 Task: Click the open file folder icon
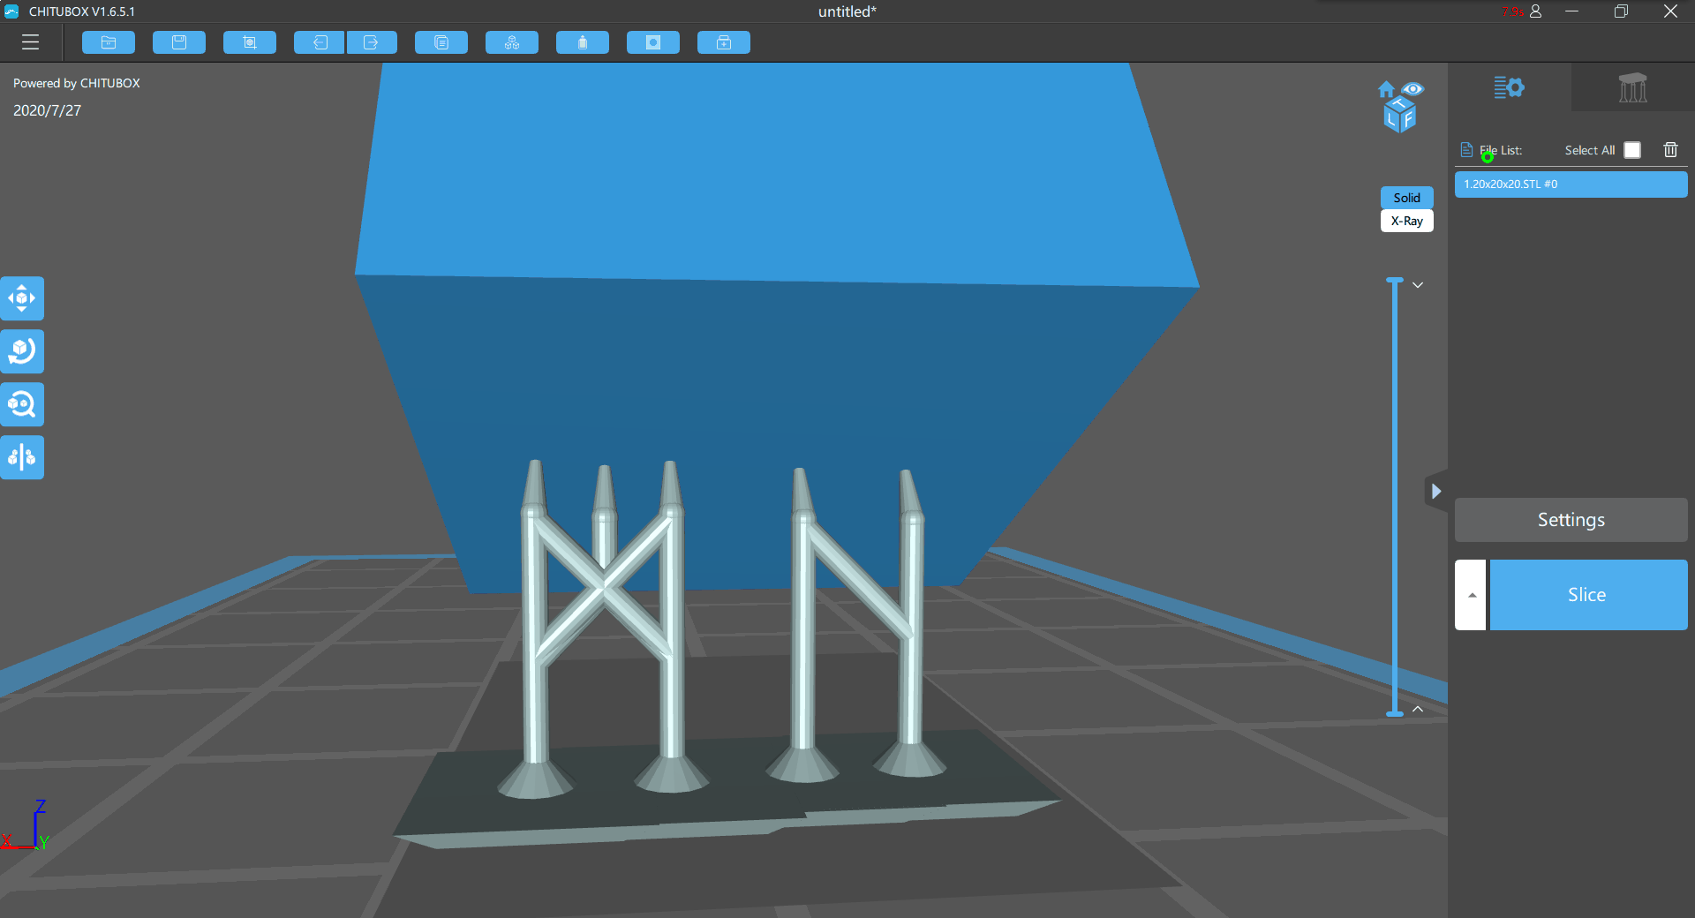click(109, 42)
